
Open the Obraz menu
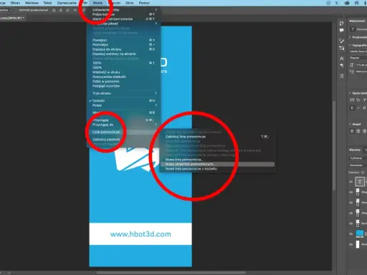tap(15, 3)
